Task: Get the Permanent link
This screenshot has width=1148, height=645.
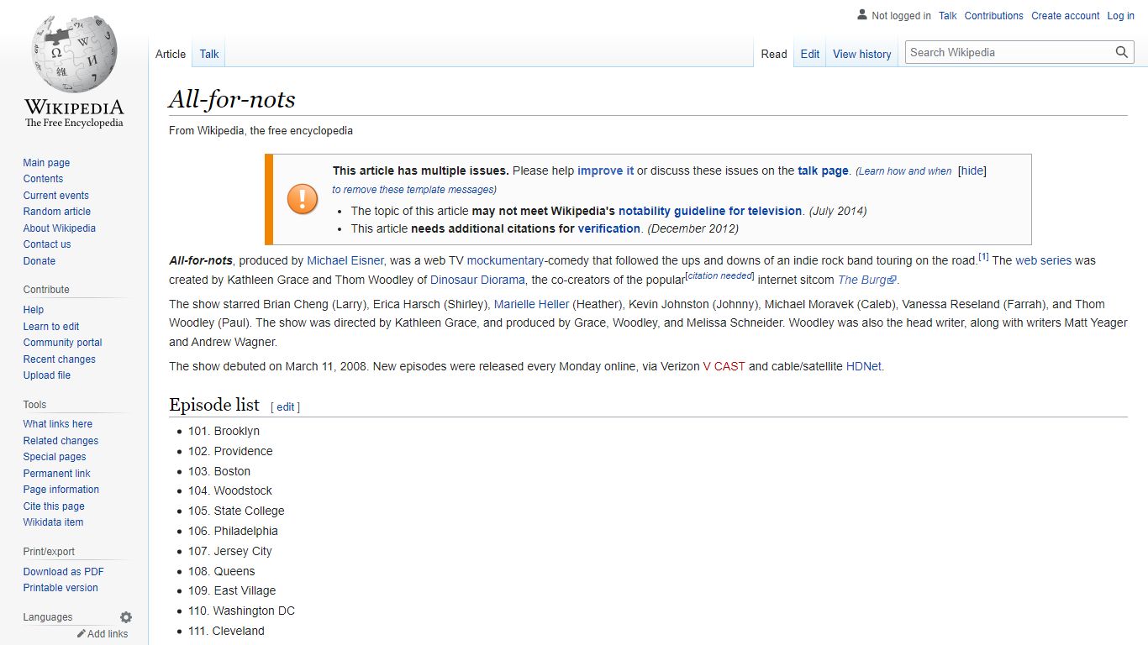Action: coord(56,474)
